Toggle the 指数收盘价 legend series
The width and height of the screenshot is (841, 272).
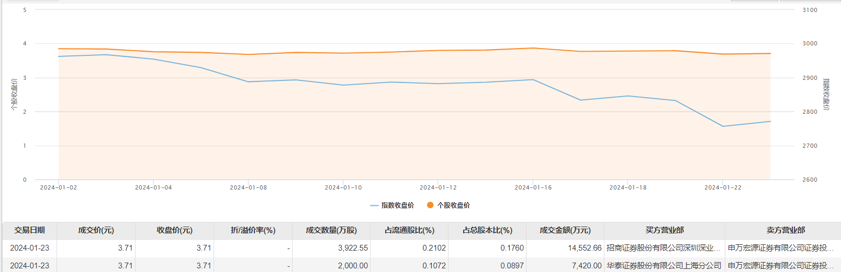[x=392, y=205]
